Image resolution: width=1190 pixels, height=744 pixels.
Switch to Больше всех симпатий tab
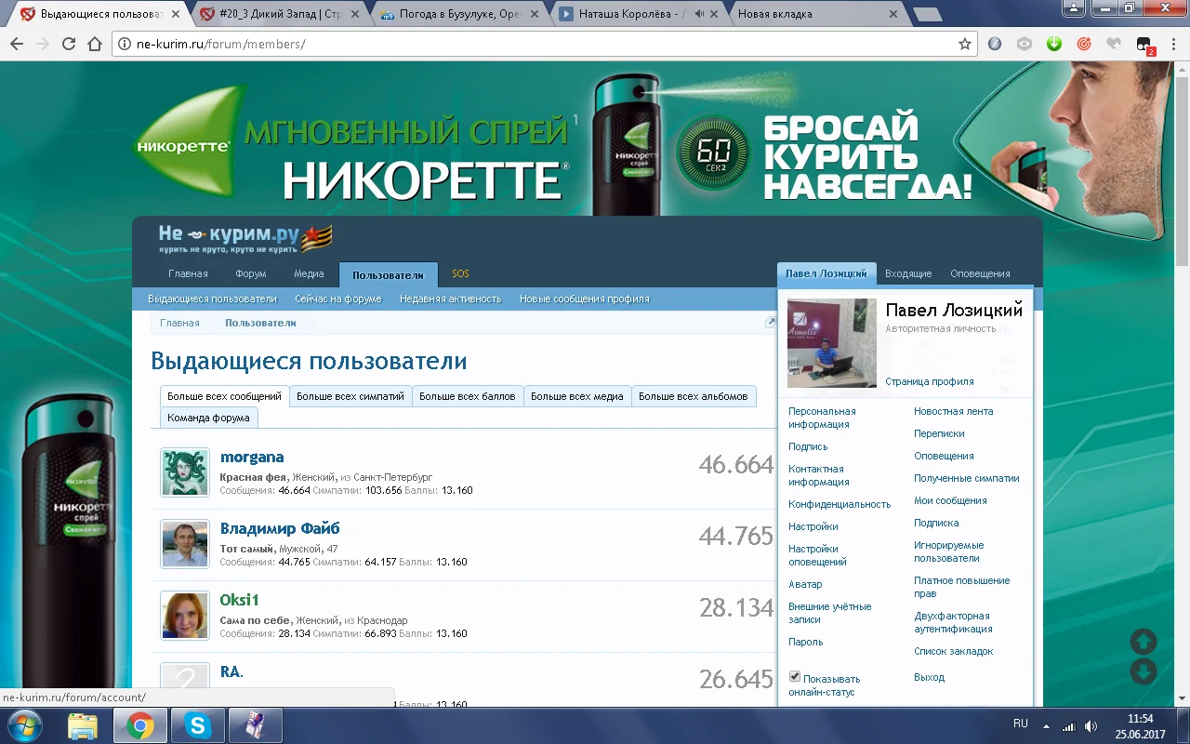point(350,396)
